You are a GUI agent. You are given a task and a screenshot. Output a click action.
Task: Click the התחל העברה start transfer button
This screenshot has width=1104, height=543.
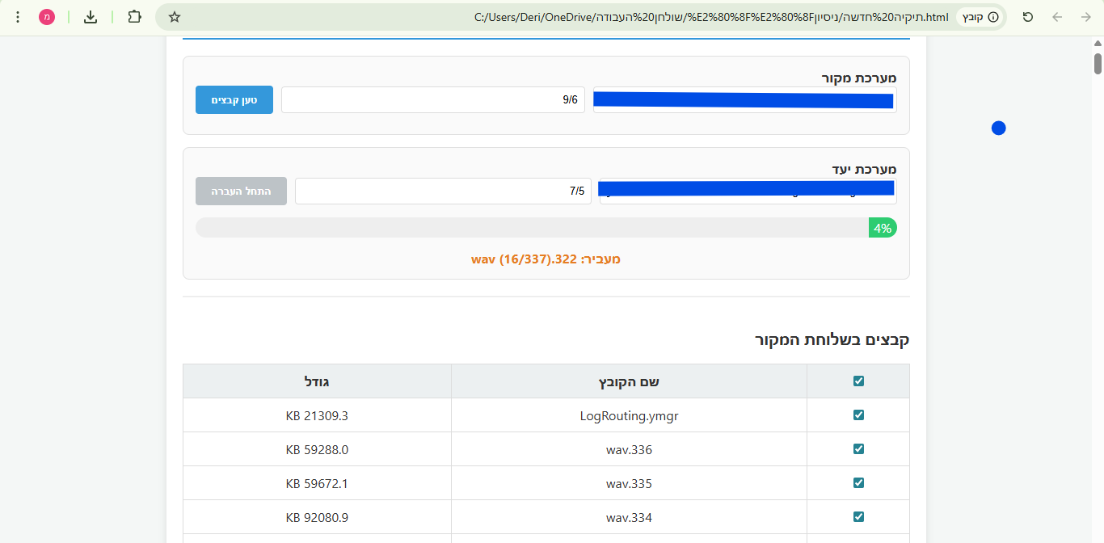(241, 191)
